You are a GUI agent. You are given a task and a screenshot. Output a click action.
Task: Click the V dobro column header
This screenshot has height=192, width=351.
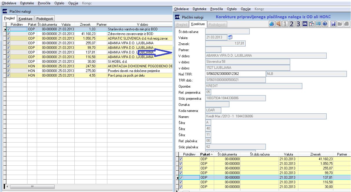(142, 25)
